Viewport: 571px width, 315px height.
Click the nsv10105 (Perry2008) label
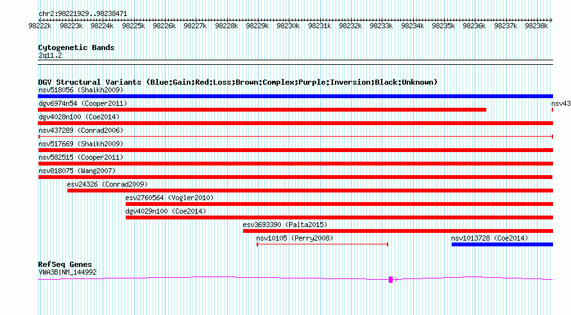pos(294,238)
